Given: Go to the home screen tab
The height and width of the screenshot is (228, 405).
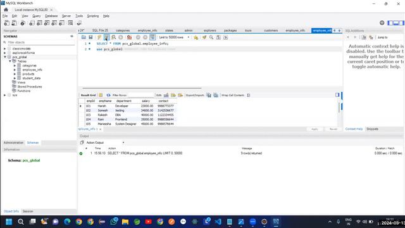Looking at the screenshot, I should click(x=6, y=9).
